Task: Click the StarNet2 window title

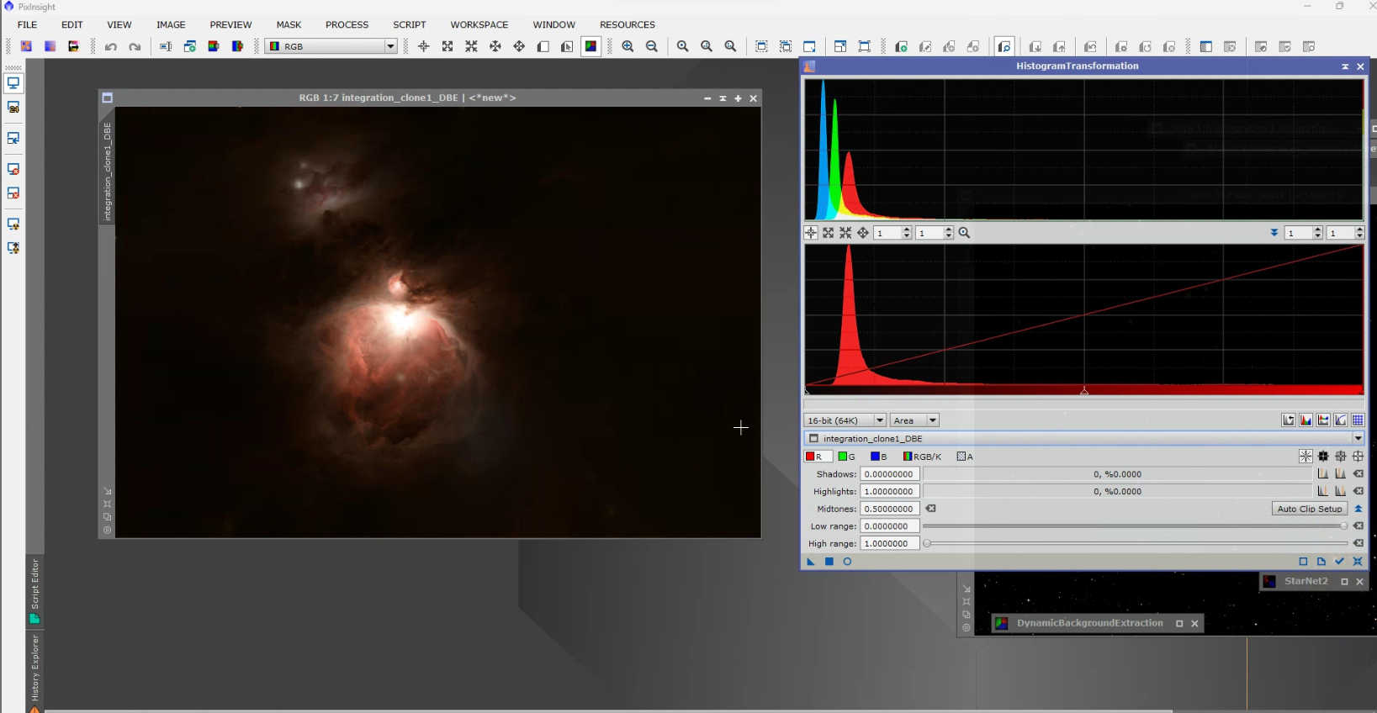Action: (1306, 581)
